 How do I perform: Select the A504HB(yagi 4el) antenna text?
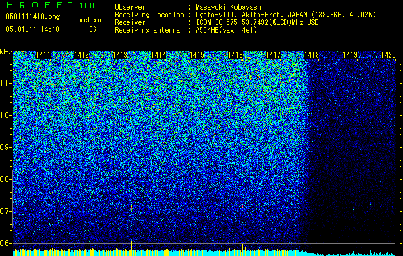click(226, 30)
